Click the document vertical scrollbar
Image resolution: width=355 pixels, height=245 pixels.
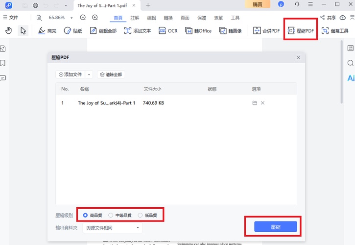[x=341, y=72]
